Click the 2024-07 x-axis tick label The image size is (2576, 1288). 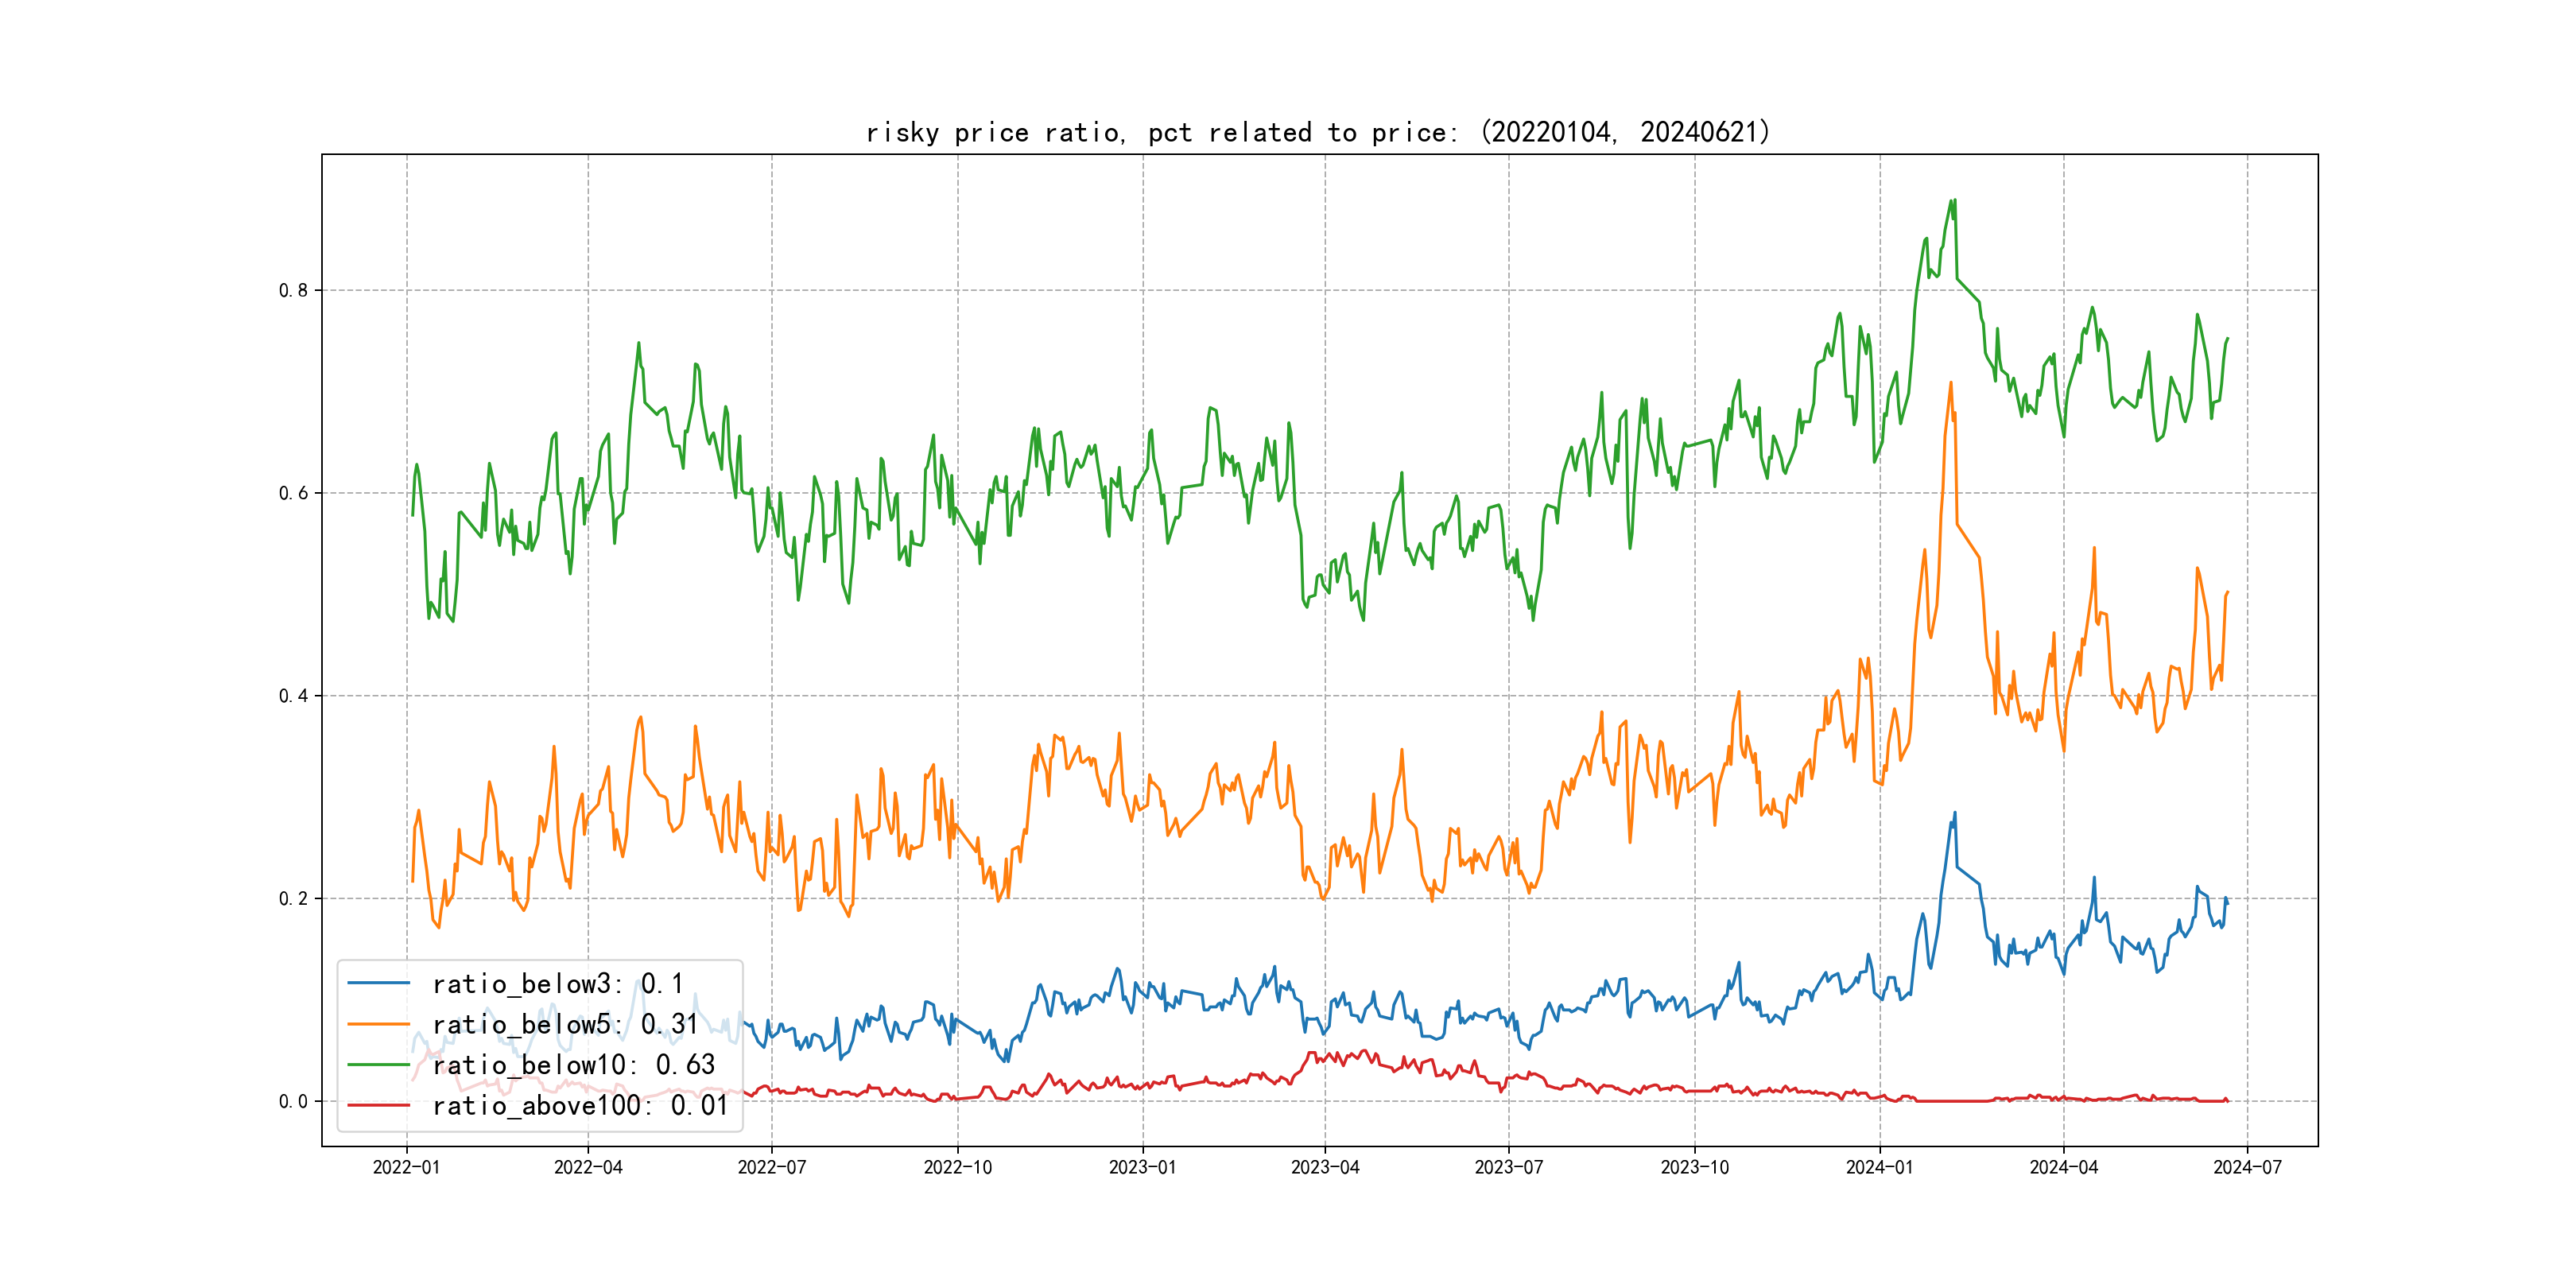tap(2247, 1167)
